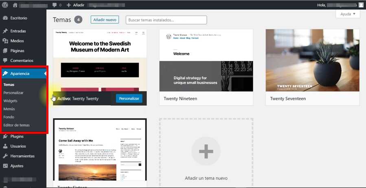Open the Twenty Nineteen theme thumbnail
Image resolution: width=366 pixels, height=188 pixels.
(206, 60)
